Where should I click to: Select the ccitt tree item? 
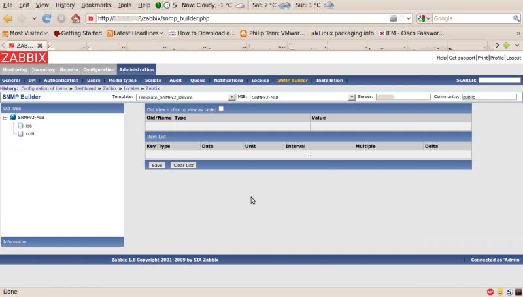click(x=30, y=134)
